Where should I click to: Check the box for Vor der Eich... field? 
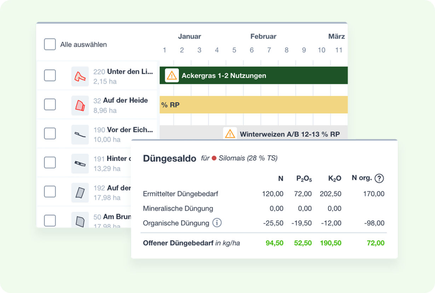tap(50, 133)
